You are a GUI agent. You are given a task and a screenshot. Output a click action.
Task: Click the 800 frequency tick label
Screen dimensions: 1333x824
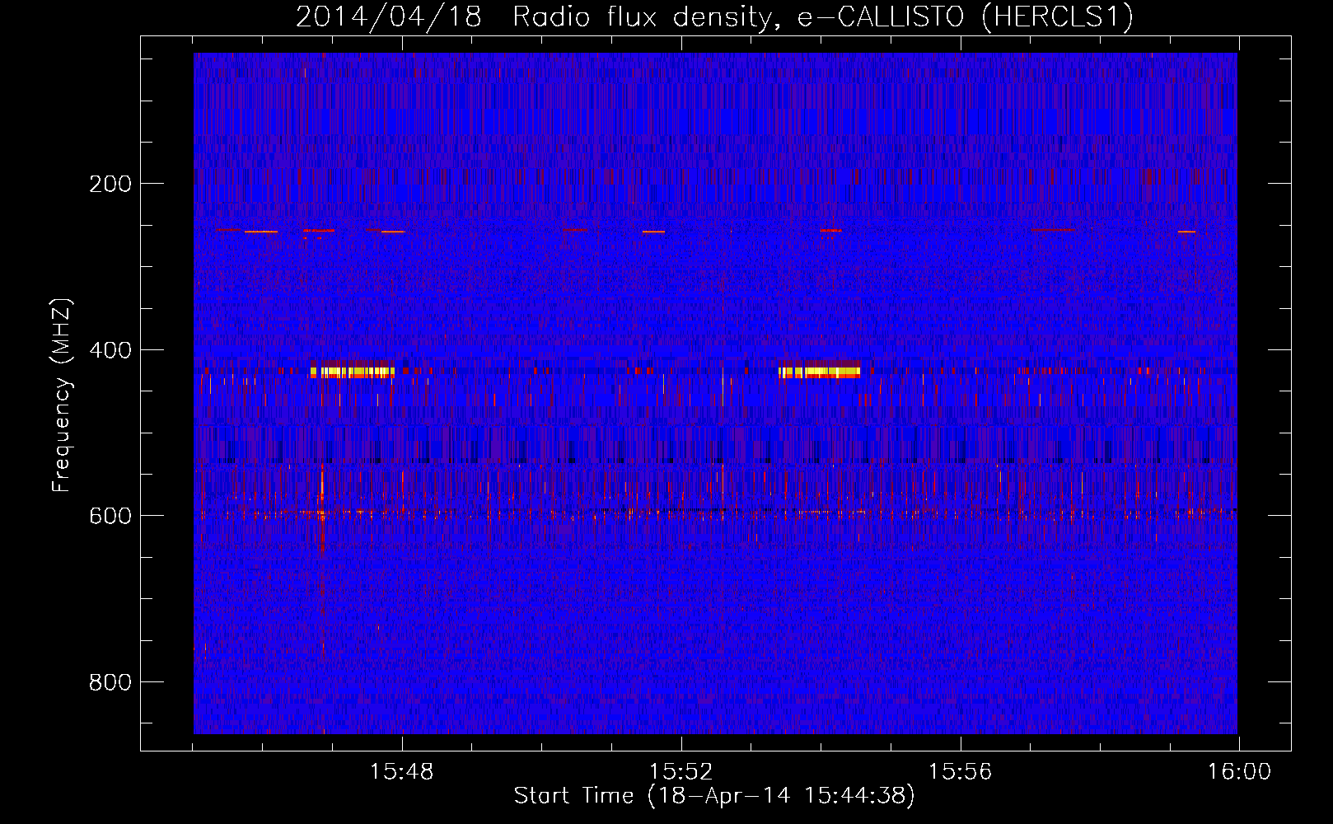tap(110, 682)
